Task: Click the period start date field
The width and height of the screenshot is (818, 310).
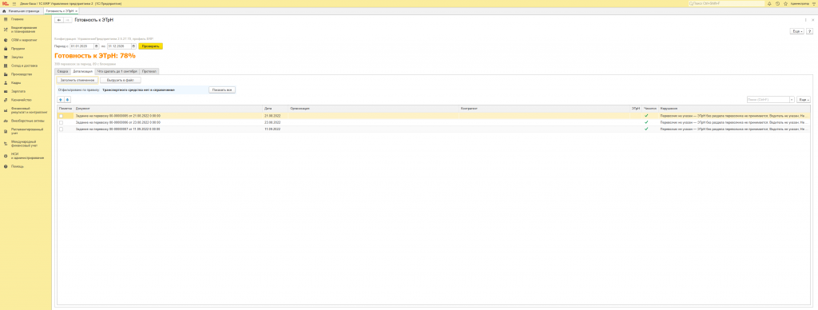Action: [x=82, y=46]
